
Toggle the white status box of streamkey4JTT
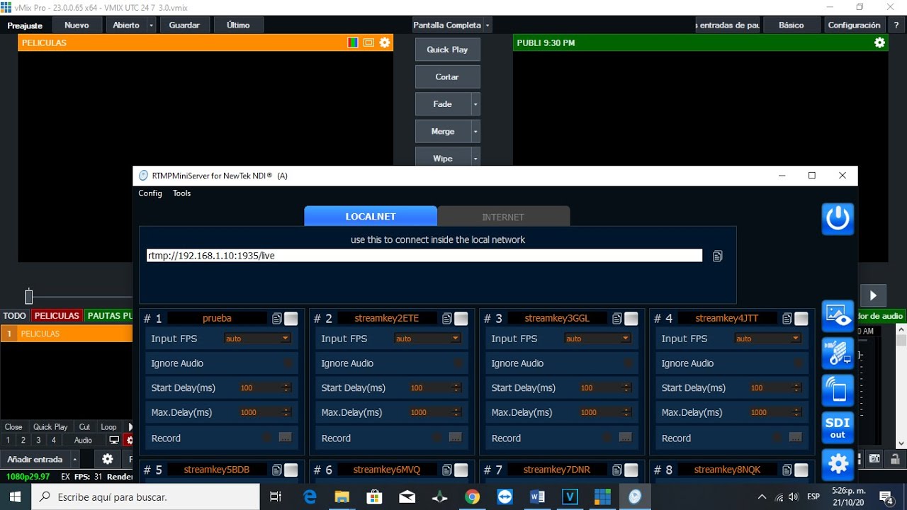801,319
